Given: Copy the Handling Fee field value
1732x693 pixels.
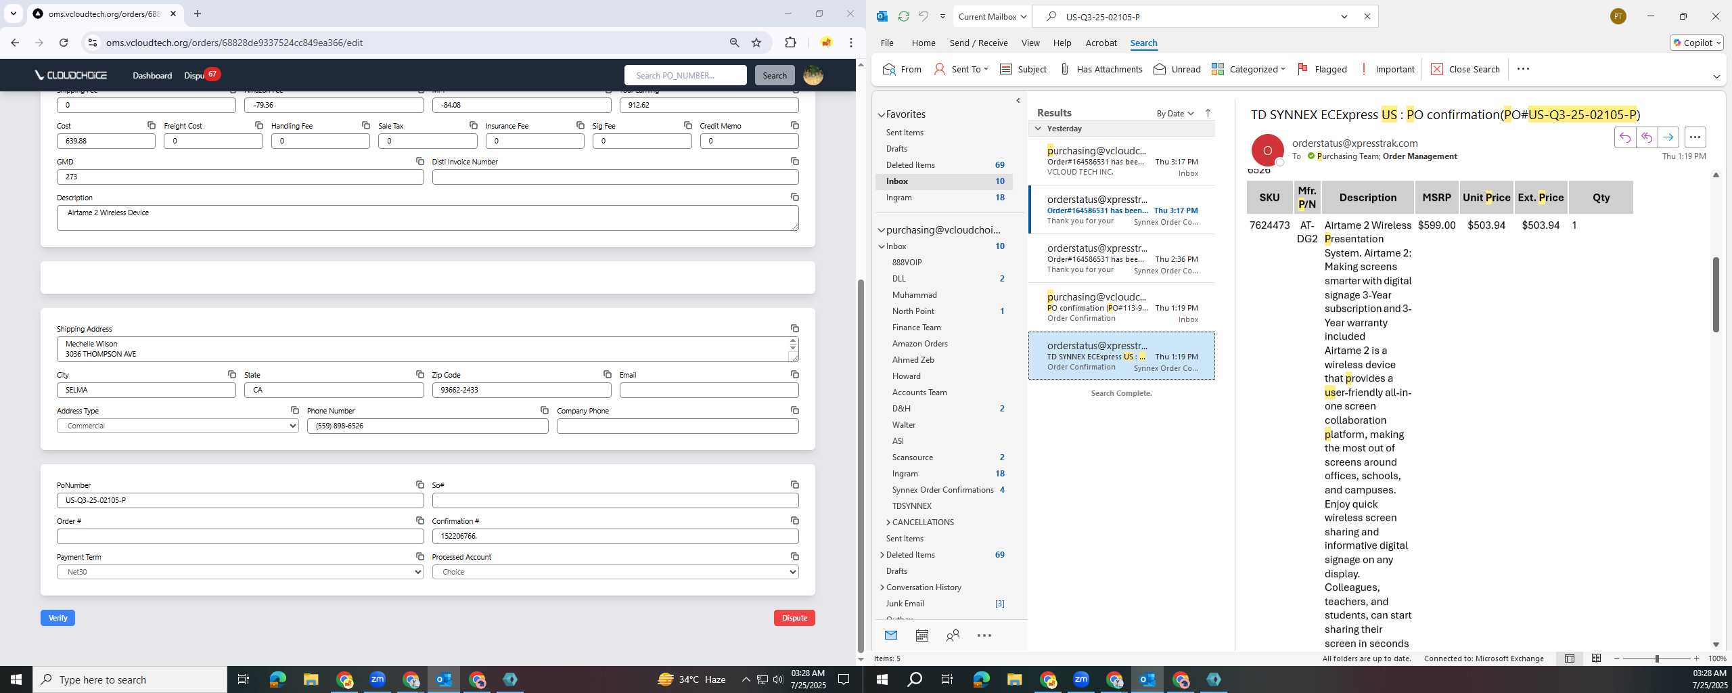Looking at the screenshot, I should (366, 125).
